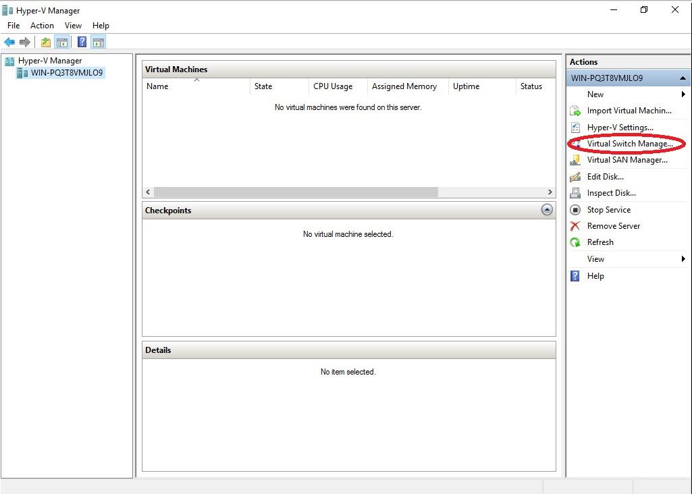Viewport: 692px width, 494px height.
Task: Collapse the Checkpoints panel
Action: click(547, 210)
